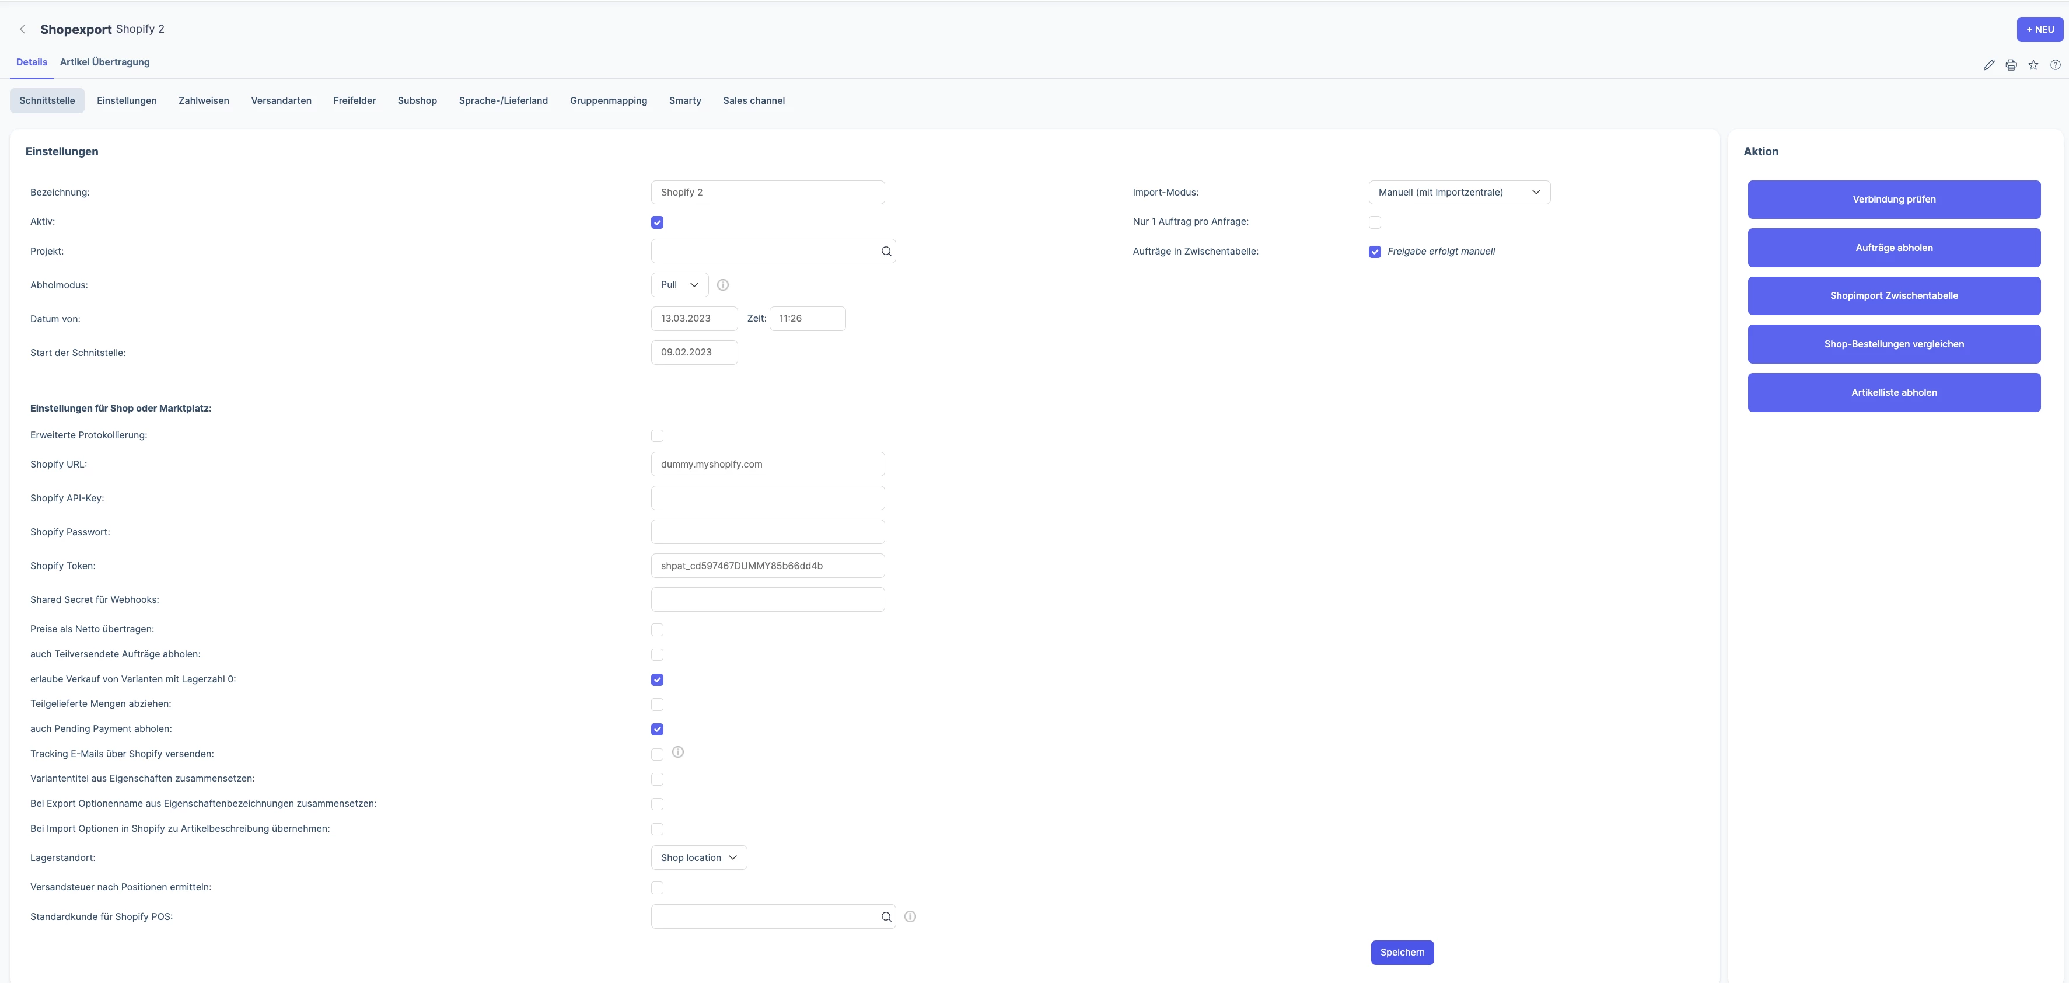This screenshot has width=2069, height=983.
Task: Open the Sprache-/Lieferland sub-tab
Action: [x=503, y=101]
